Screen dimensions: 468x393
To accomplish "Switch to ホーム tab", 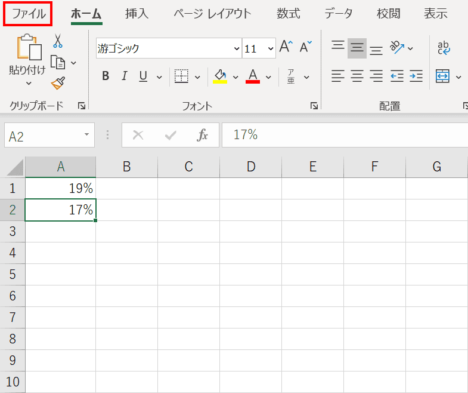I will click(86, 14).
